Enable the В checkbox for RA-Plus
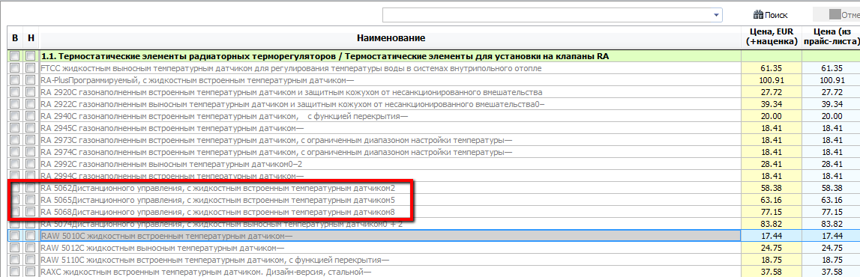The height and width of the screenshot is (277, 860). coord(15,80)
